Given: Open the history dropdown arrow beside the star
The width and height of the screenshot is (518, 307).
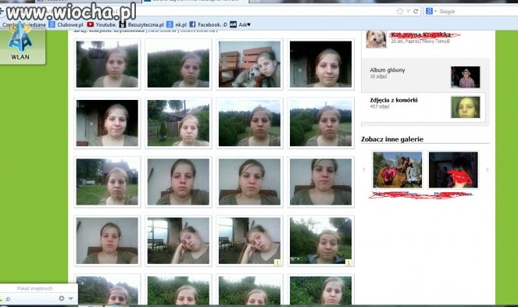Looking at the screenshot, I should [x=409, y=12].
